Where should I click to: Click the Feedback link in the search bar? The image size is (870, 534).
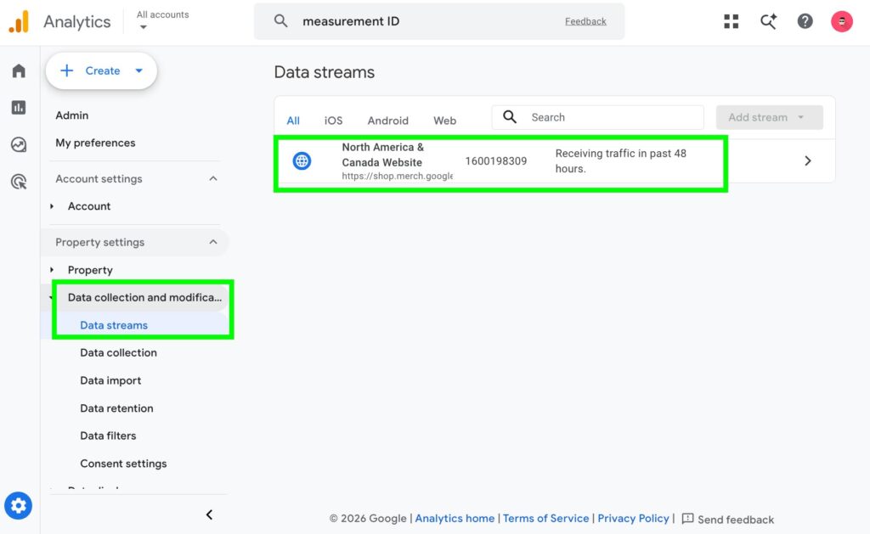585,21
